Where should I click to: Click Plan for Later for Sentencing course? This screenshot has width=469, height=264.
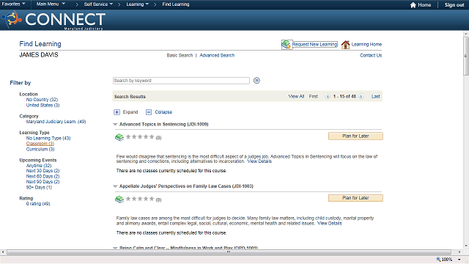click(355, 136)
